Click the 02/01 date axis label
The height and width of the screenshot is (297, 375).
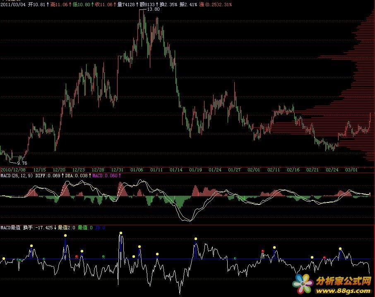pyautogui.click(x=254, y=170)
